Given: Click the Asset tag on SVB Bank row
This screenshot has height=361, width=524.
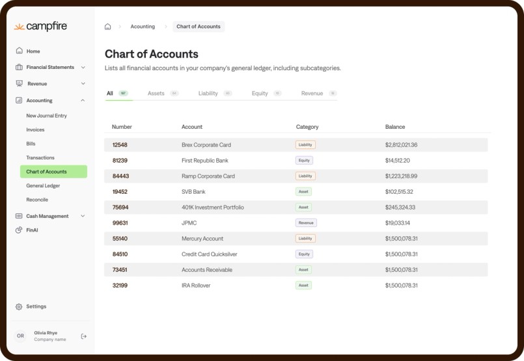Looking at the screenshot, I should 303,192.
